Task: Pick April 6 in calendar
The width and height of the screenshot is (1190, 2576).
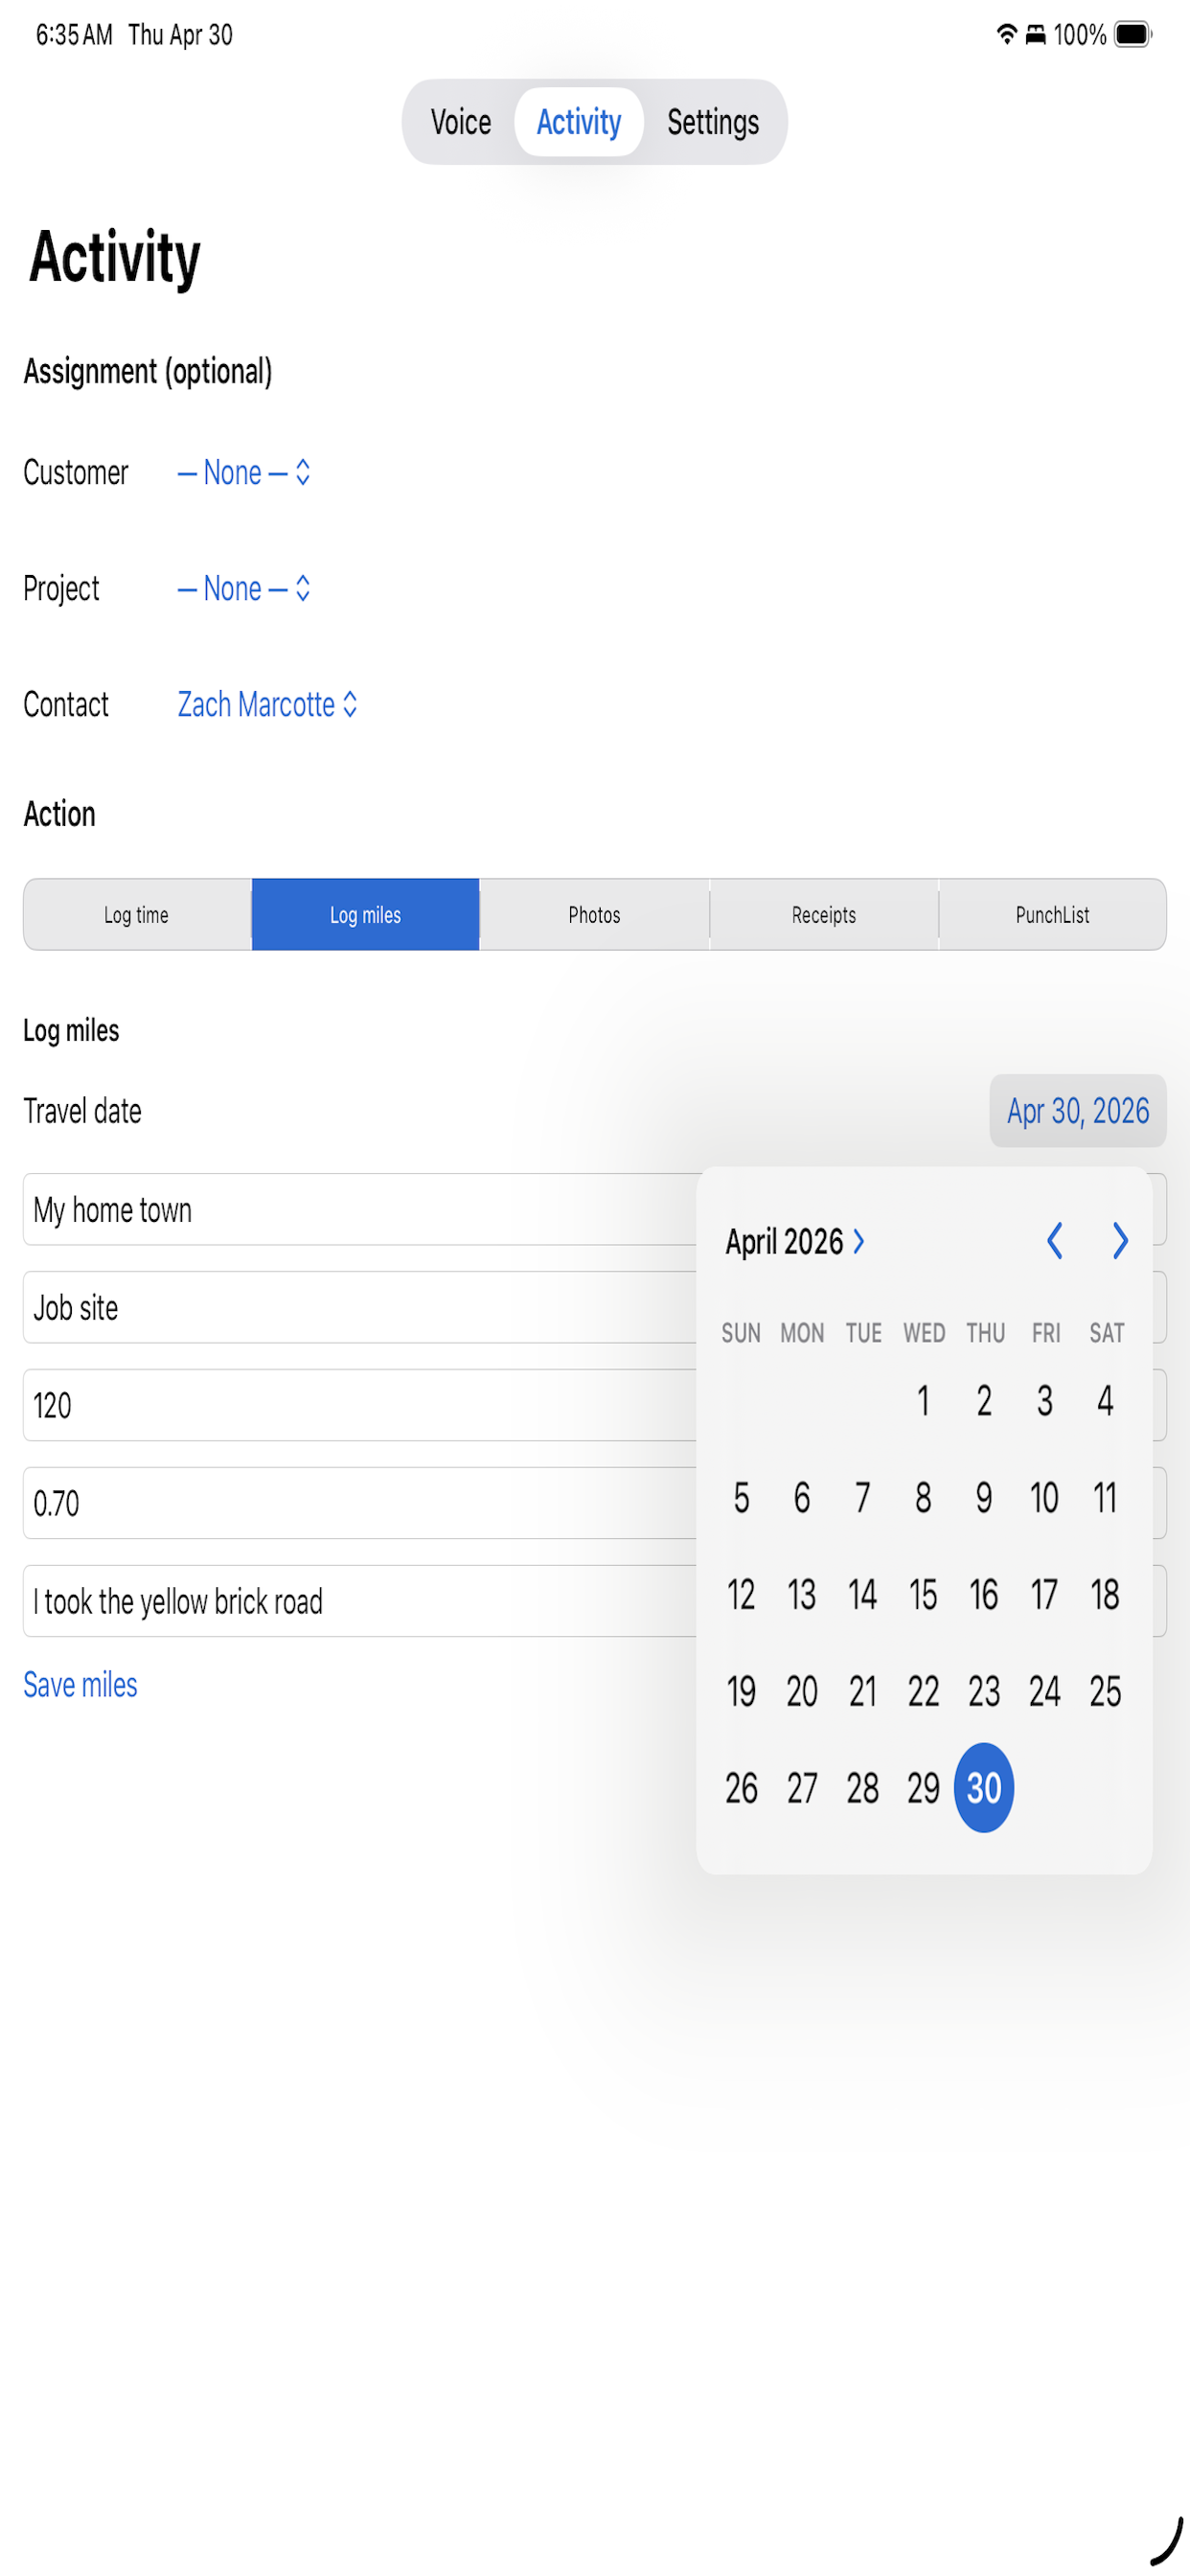Action: 802,1497
